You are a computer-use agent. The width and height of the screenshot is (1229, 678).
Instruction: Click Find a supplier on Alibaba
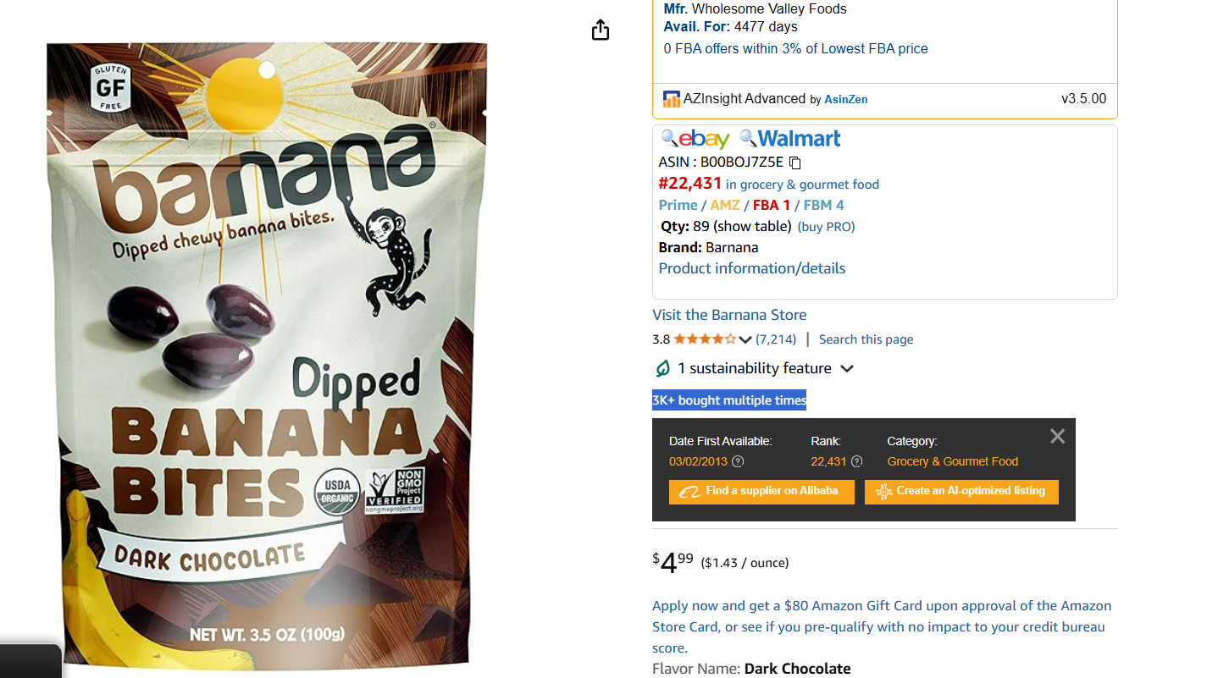tap(761, 492)
